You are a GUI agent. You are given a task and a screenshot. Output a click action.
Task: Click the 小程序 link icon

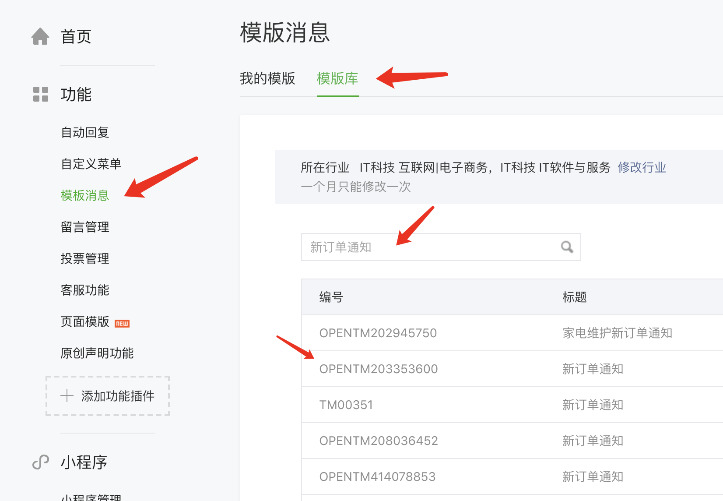point(41,462)
